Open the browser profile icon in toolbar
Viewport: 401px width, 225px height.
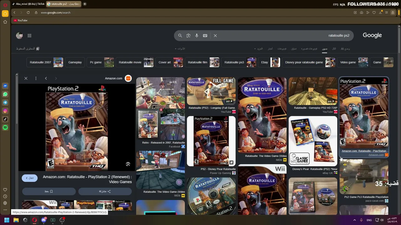pyautogui.click(x=393, y=12)
